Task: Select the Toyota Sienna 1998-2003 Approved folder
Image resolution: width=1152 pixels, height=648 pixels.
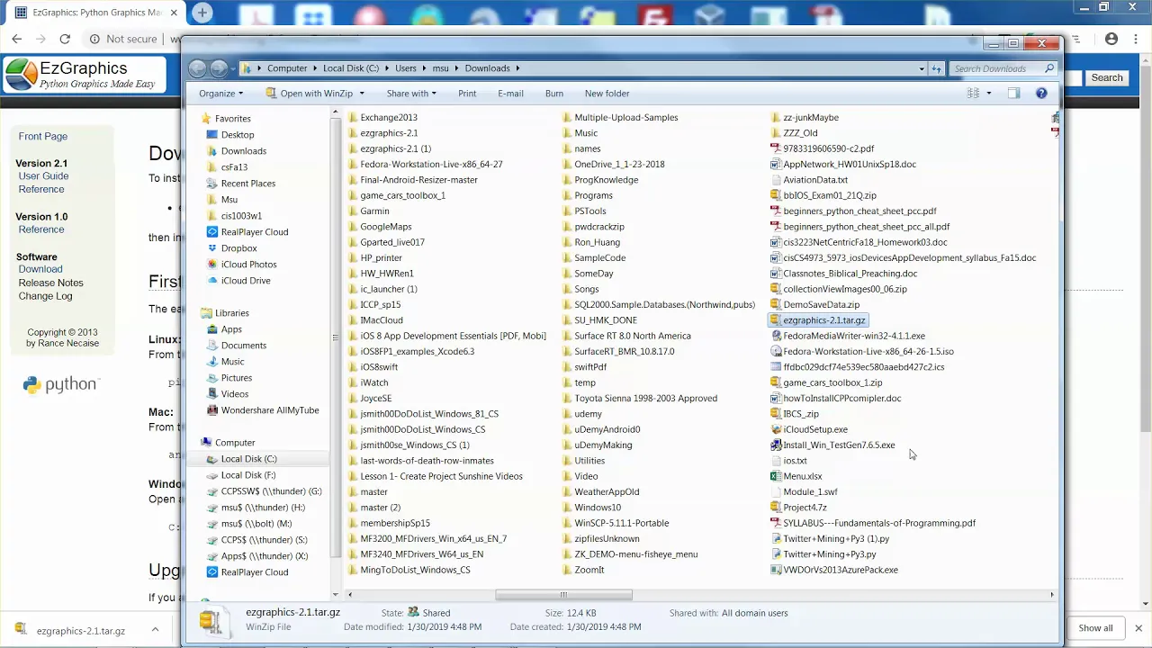Action: [x=645, y=399]
